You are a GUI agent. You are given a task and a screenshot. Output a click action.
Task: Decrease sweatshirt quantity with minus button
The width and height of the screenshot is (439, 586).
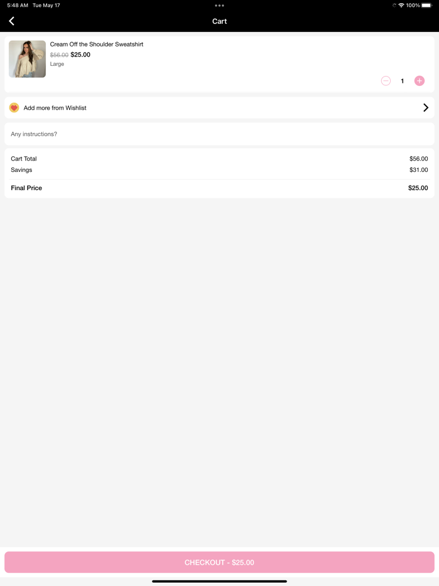point(386,81)
